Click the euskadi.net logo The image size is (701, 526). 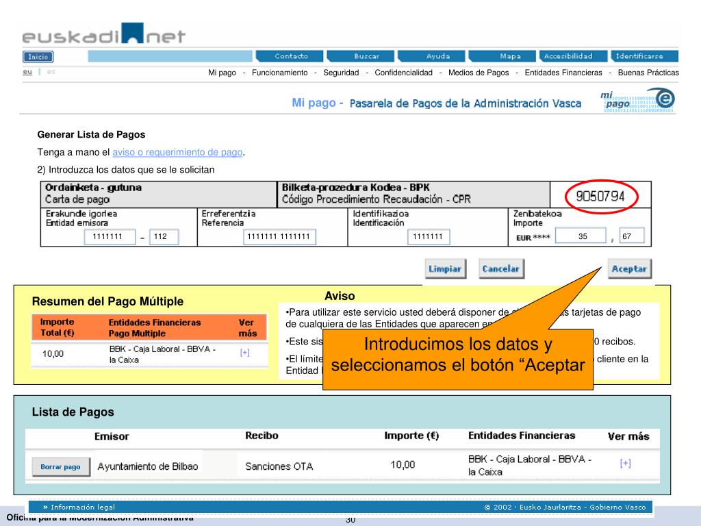(x=104, y=34)
